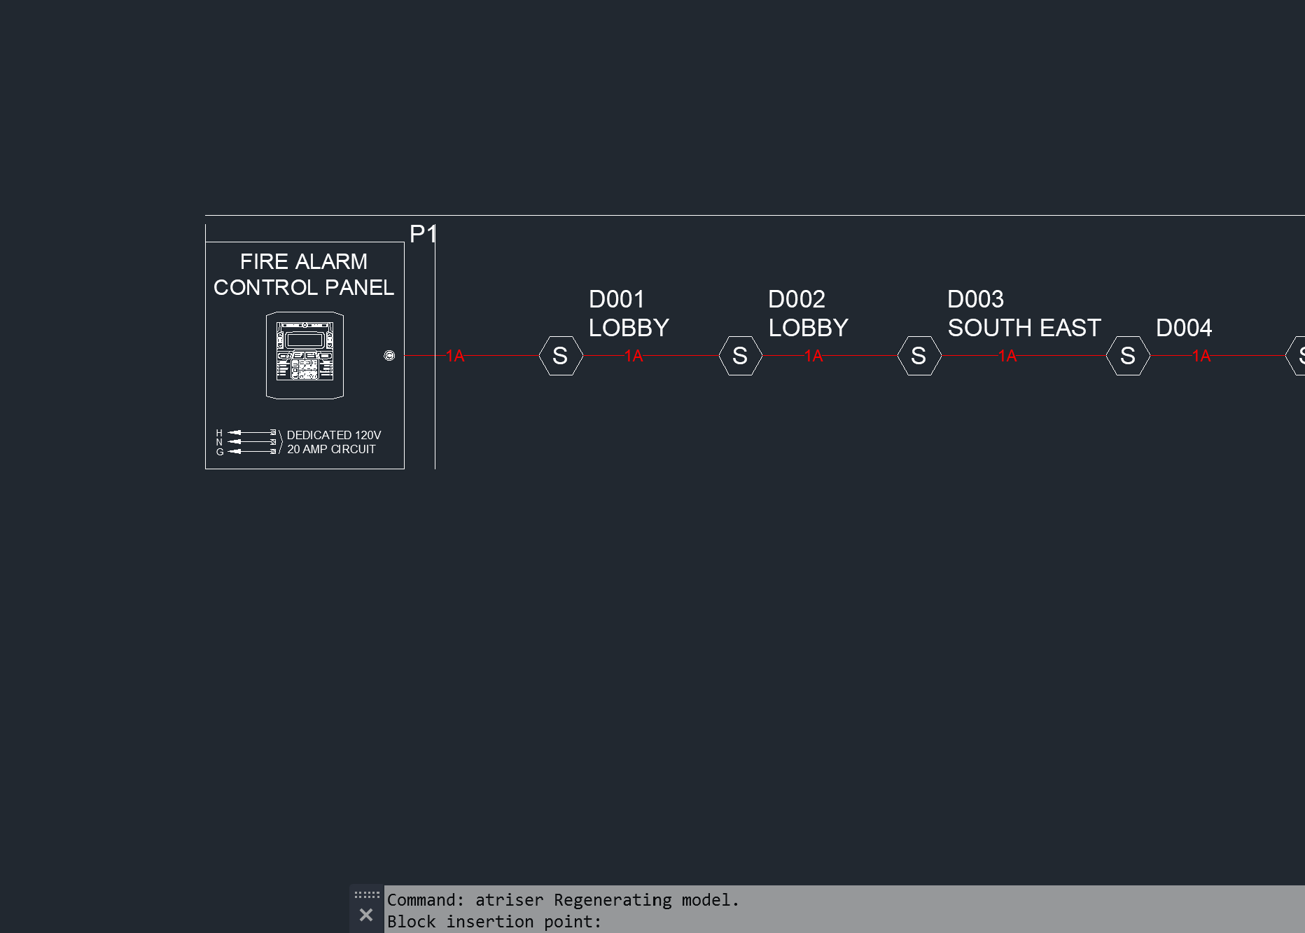
Task: Click the 1A tag after D001 detector
Action: (x=634, y=356)
